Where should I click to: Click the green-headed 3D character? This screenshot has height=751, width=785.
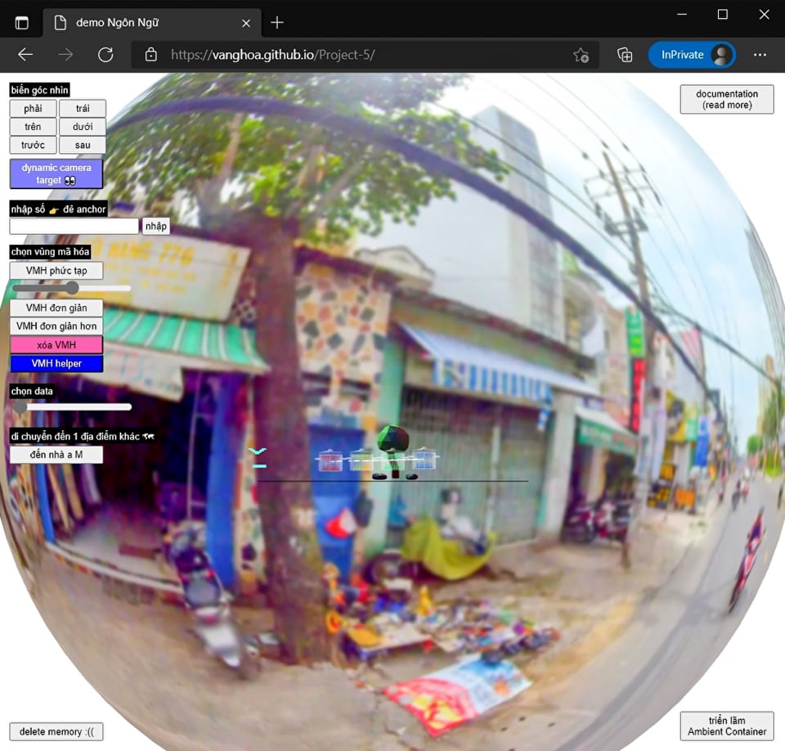(393, 452)
